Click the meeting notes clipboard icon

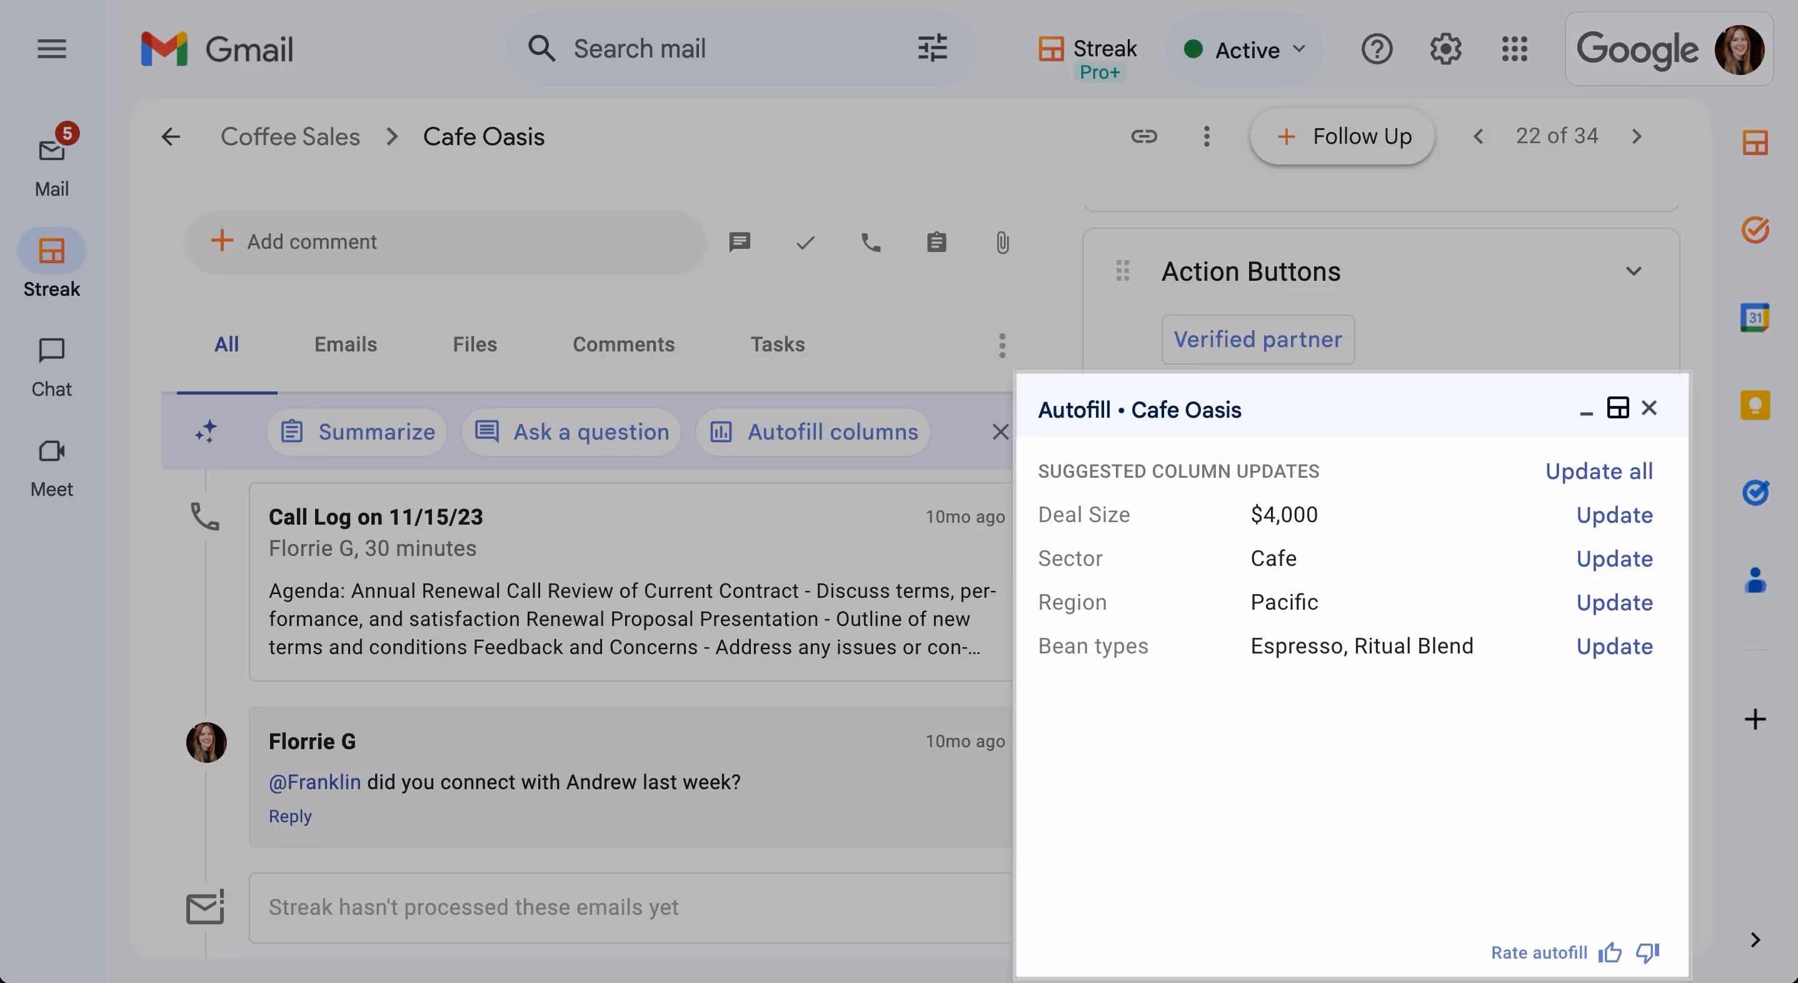click(936, 242)
